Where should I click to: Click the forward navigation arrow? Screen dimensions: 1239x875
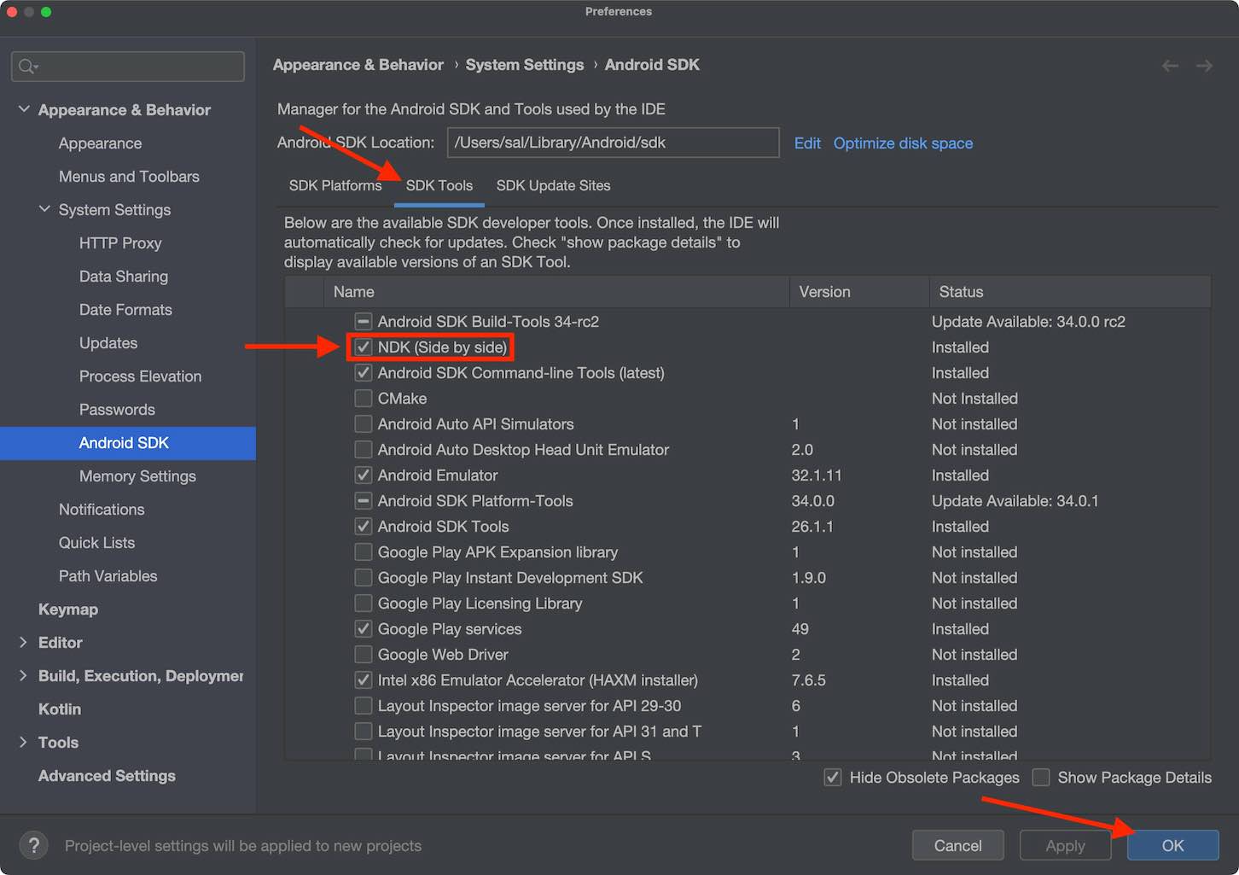(1203, 65)
